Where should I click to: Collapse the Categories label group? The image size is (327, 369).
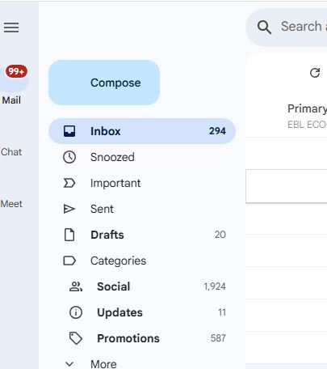click(69, 261)
